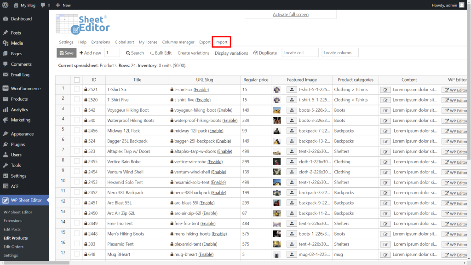Image resolution: width=471 pixels, height=265 pixels.
Task: Click the lock icon next to ID 542
Action: [x=86, y=110]
